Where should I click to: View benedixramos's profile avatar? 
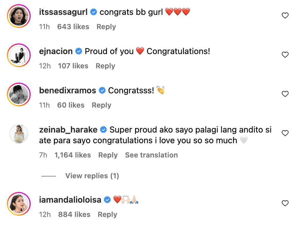[x=19, y=94]
